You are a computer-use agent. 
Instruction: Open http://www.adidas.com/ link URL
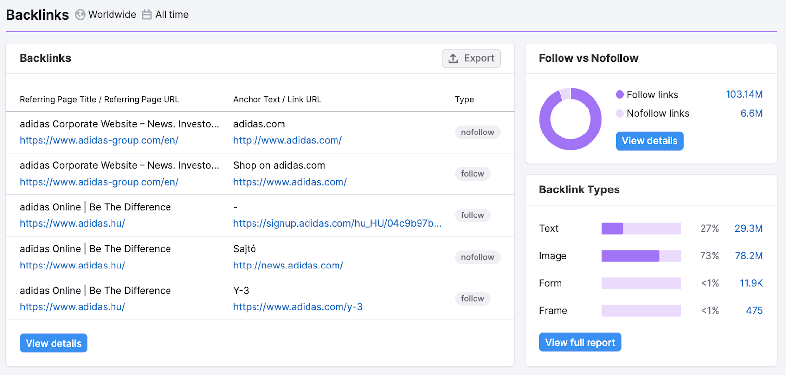287,140
